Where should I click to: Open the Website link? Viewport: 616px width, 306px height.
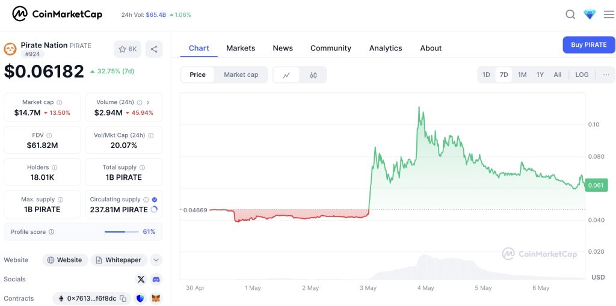(x=65, y=260)
